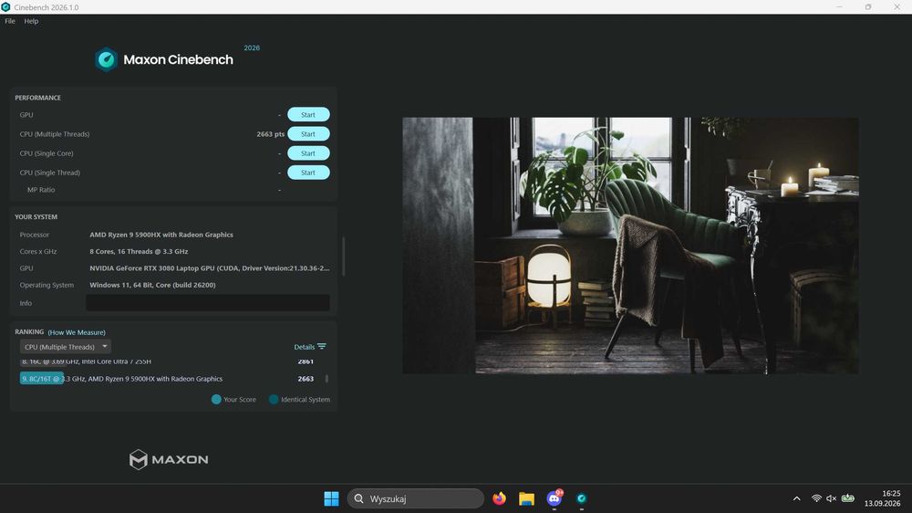912x513 pixels.
Task: Open Wi-Fi network settings tray icon
Action: [816, 498]
